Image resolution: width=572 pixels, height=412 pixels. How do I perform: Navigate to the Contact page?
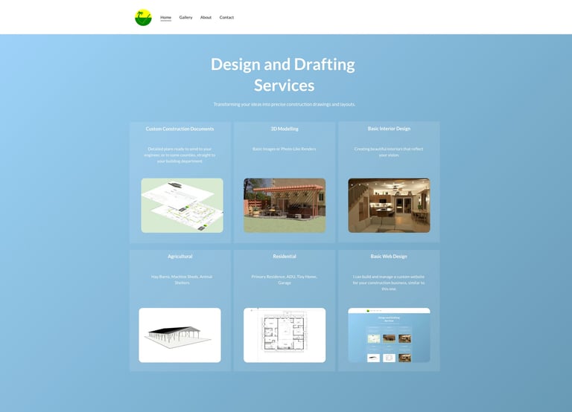click(226, 18)
